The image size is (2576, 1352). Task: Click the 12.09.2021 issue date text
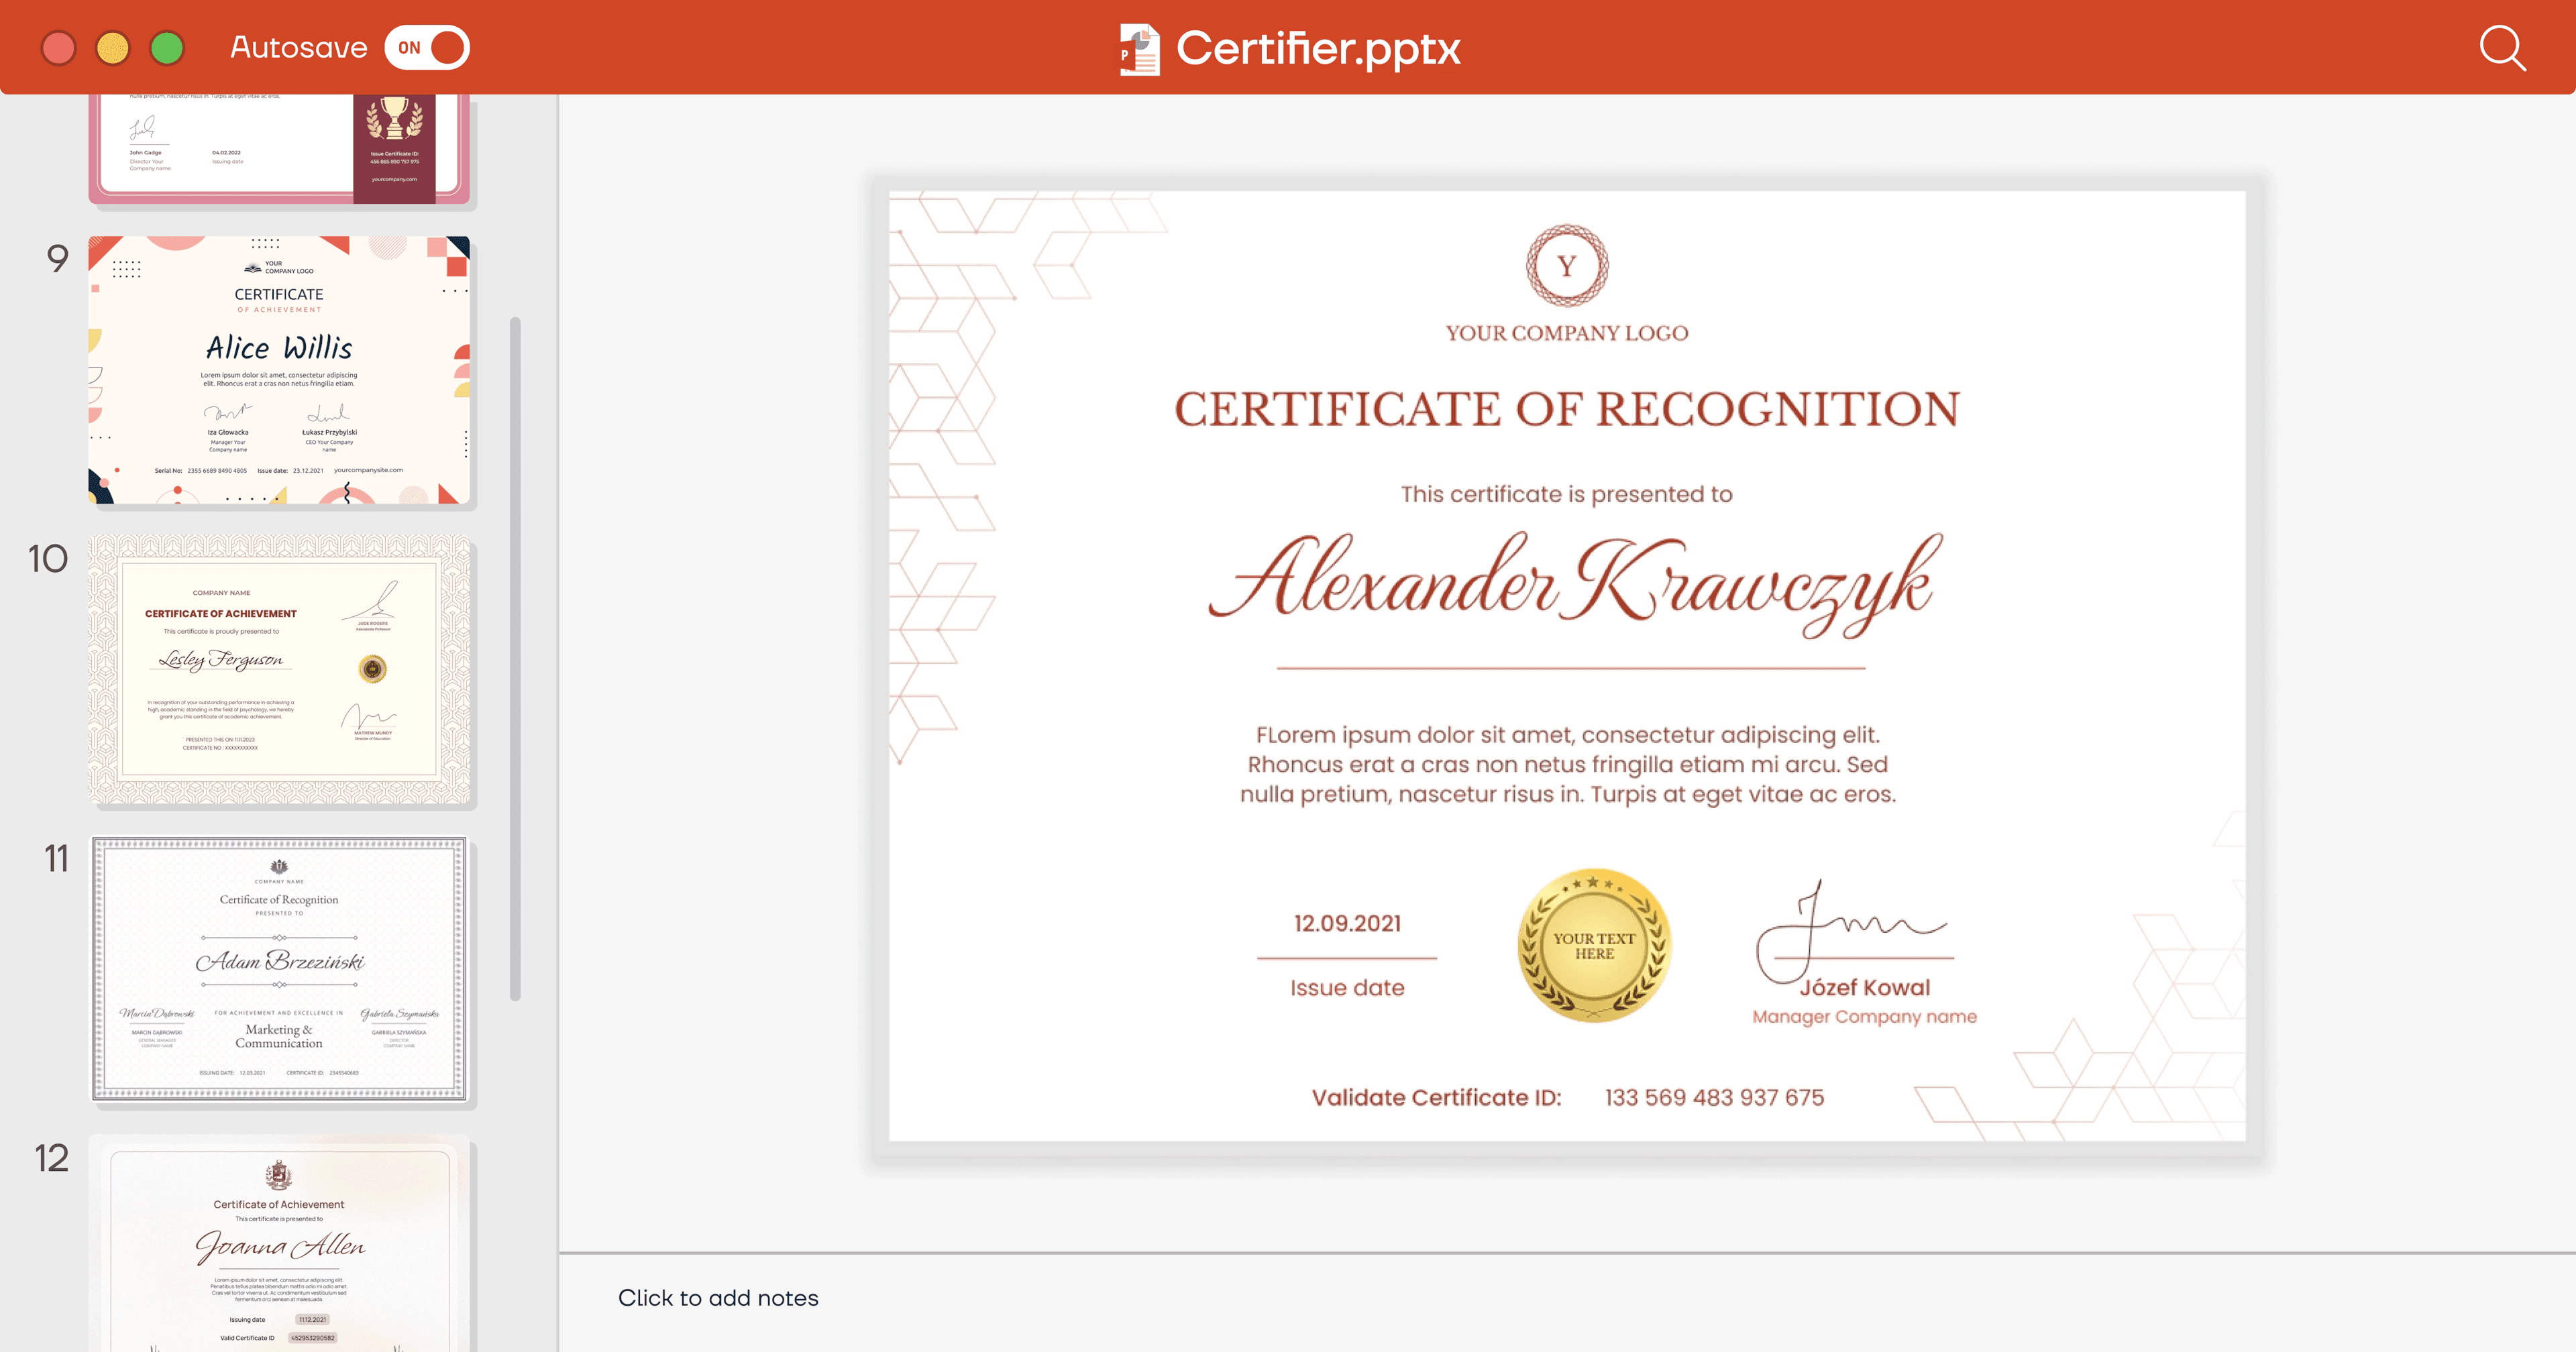(x=1347, y=923)
